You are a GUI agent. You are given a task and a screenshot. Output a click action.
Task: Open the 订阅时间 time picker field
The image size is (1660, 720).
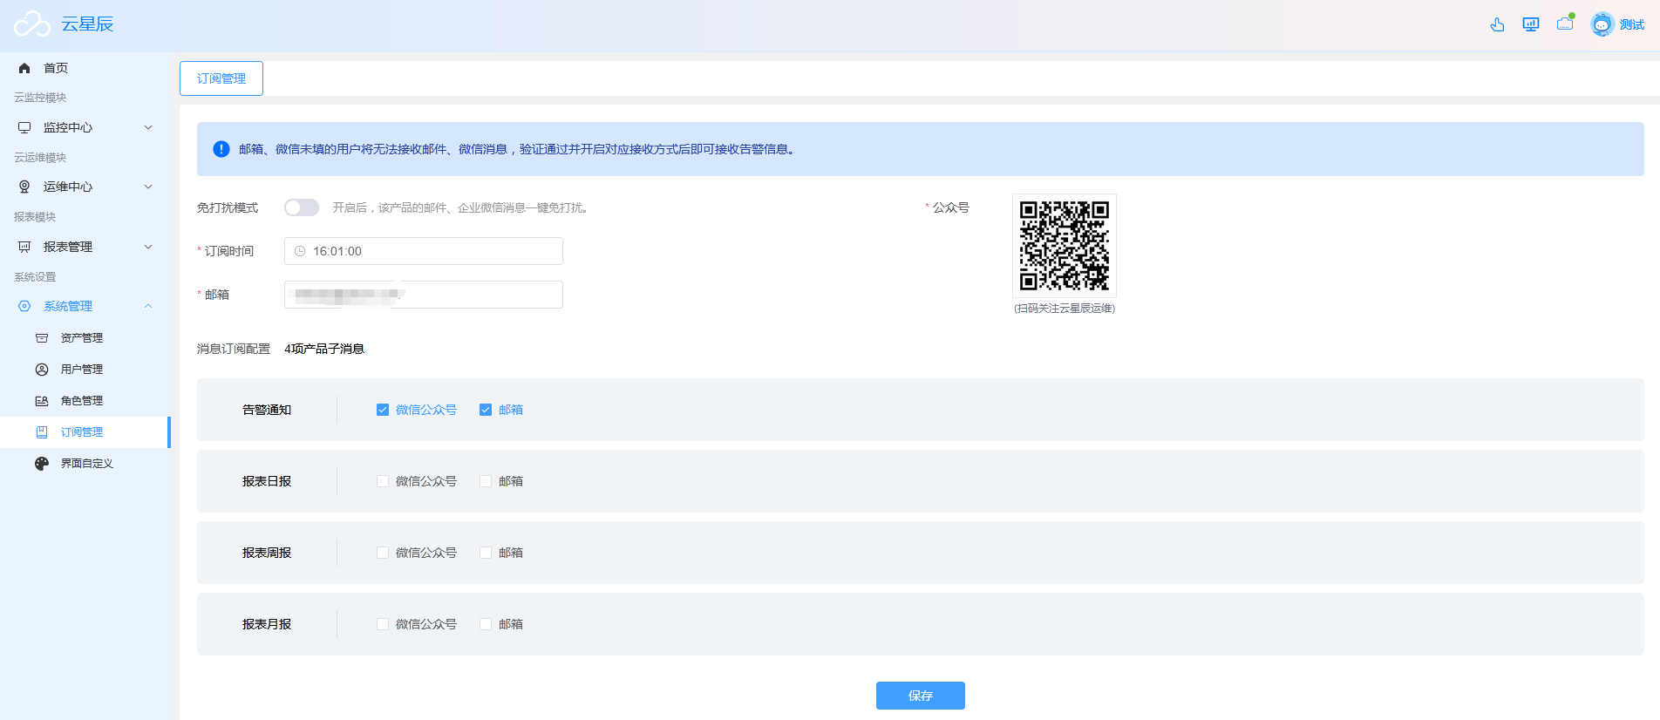424,251
